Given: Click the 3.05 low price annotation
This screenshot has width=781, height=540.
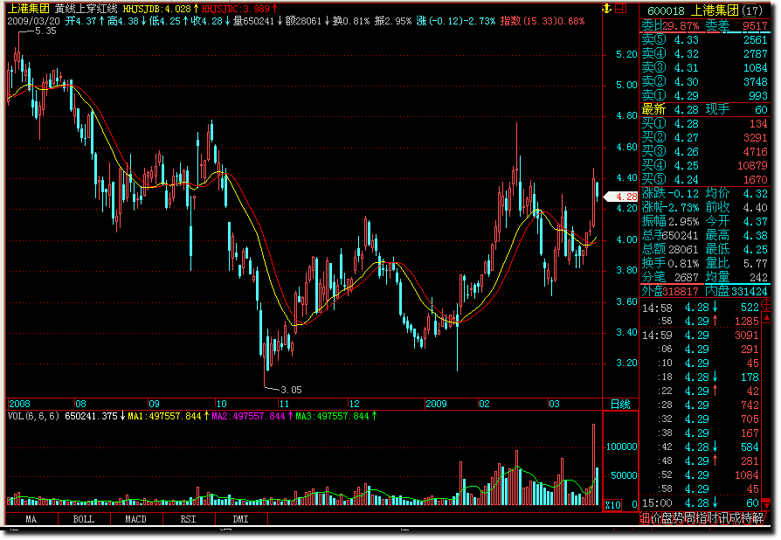Looking at the screenshot, I should click(291, 390).
